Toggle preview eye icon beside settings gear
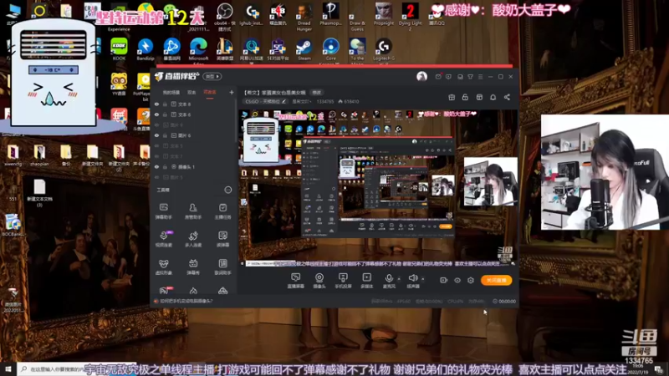Image resolution: width=669 pixels, height=376 pixels. pos(457,280)
